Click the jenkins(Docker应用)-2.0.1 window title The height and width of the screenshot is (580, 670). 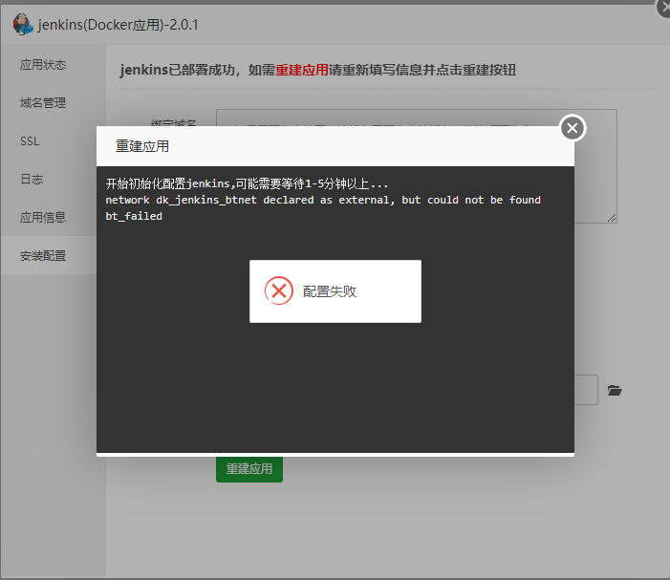(x=118, y=25)
